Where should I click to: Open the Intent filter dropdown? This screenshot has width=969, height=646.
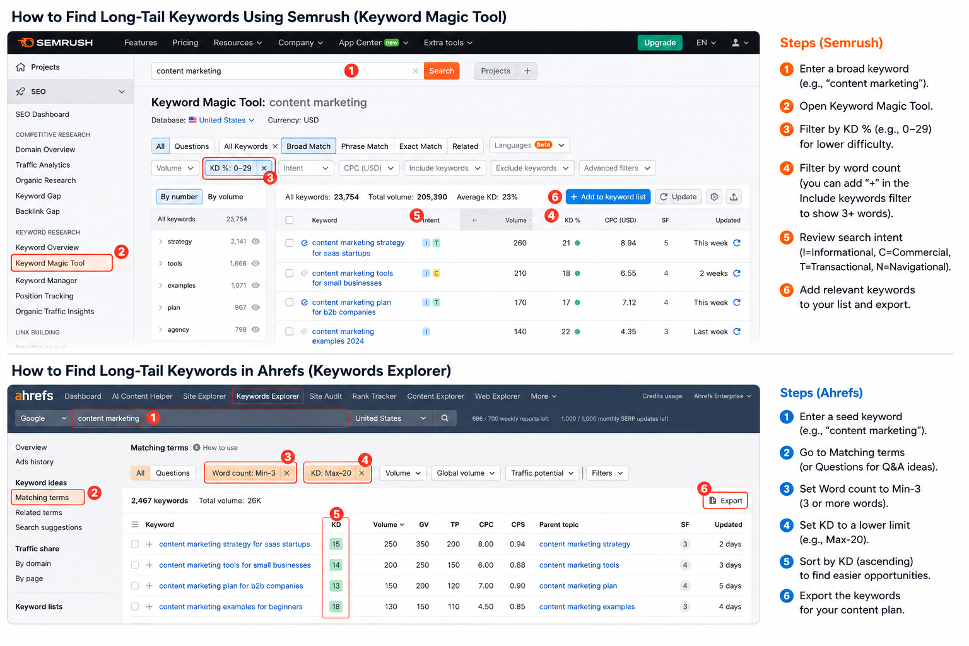click(x=306, y=168)
